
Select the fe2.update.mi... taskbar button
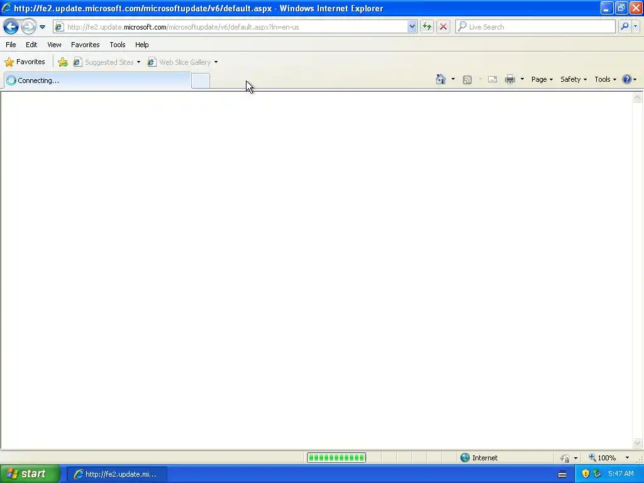(x=116, y=474)
